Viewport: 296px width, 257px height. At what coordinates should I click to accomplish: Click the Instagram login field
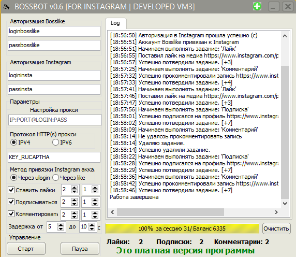[x=54, y=76]
